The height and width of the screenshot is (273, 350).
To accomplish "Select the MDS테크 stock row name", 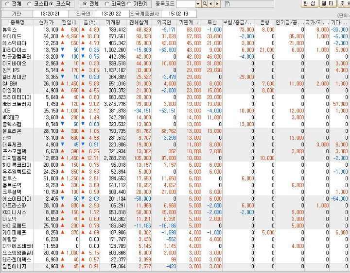I will click(11, 117).
